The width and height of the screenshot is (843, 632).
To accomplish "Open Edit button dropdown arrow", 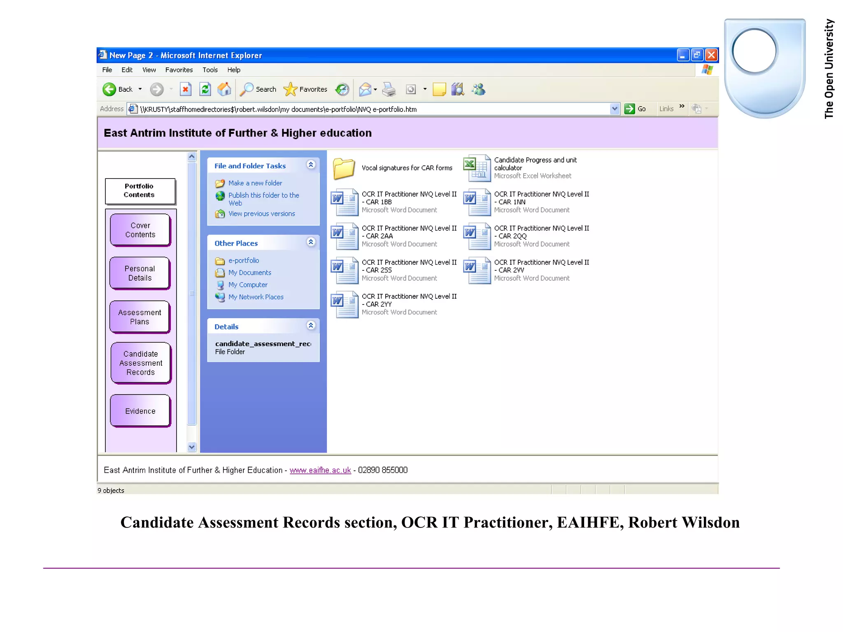I will click(425, 89).
